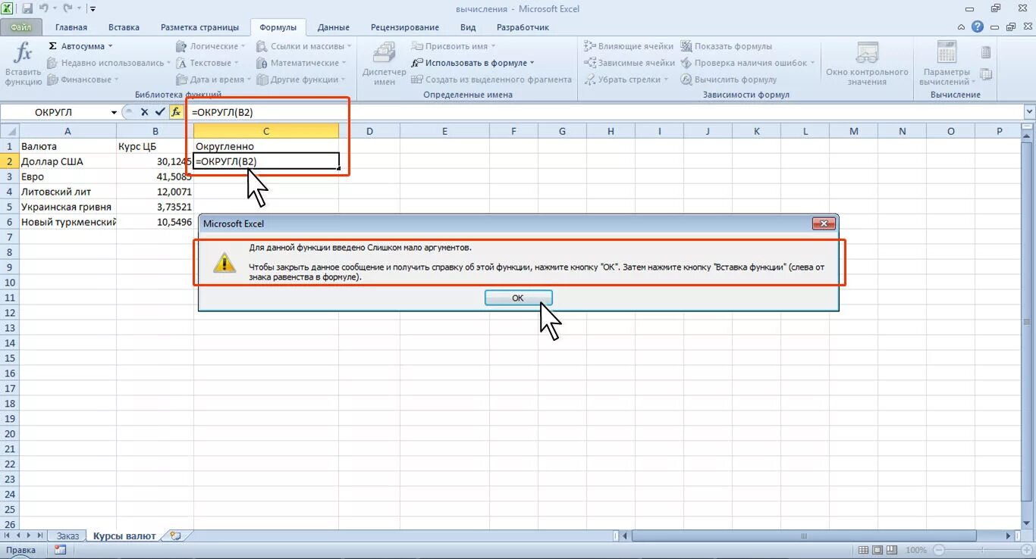Click cell A2 Доллар США
1036x559 pixels.
[x=67, y=161]
